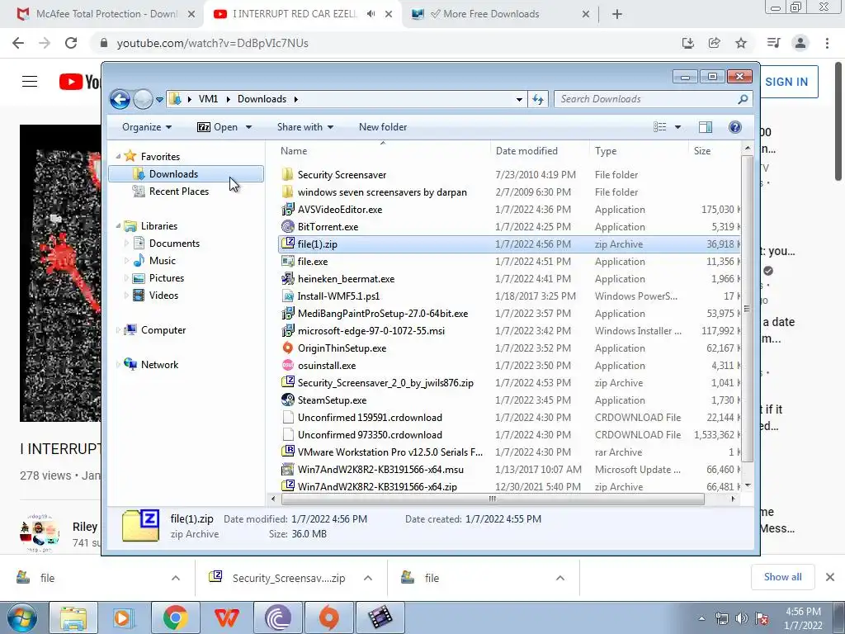Select file.exe icon in list
Screen dimensions: 845x634
pyautogui.click(x=288, y=262)
